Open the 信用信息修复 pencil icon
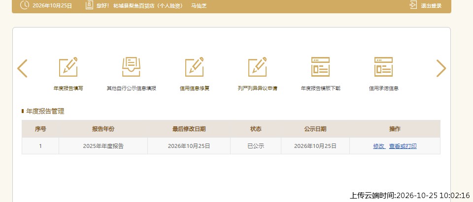 [x=194, y=67]
